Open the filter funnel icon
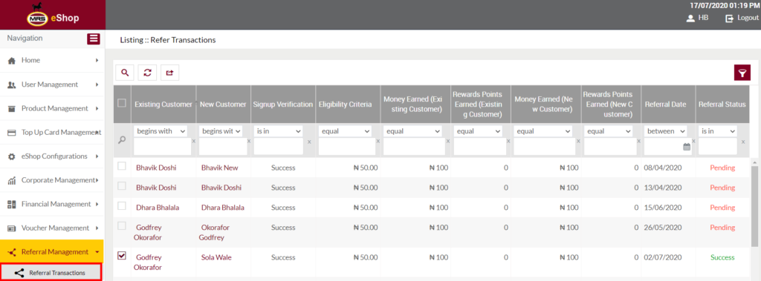Screen dimensions: 761x281 (x=742, y=73)
